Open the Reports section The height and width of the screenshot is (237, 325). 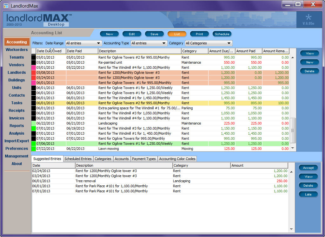tap(17, 126)
